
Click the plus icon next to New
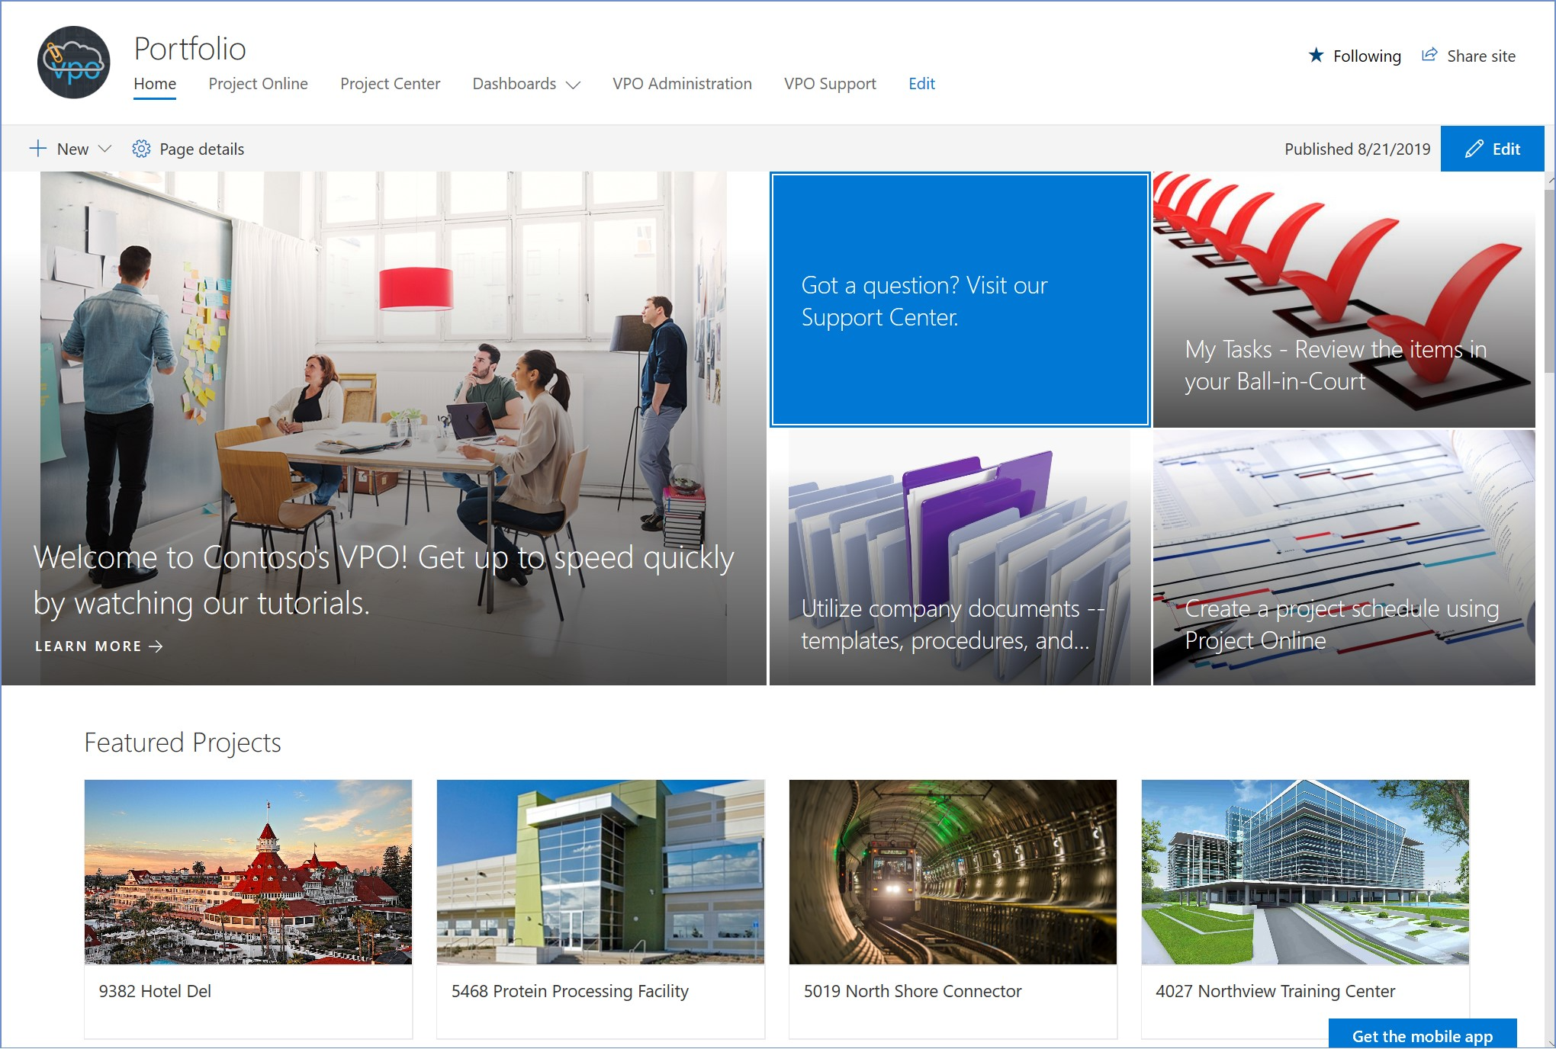point(38,149)
